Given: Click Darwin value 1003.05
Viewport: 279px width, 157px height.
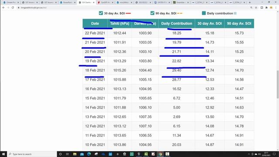Looking at the screenshot, I should 145,42.
